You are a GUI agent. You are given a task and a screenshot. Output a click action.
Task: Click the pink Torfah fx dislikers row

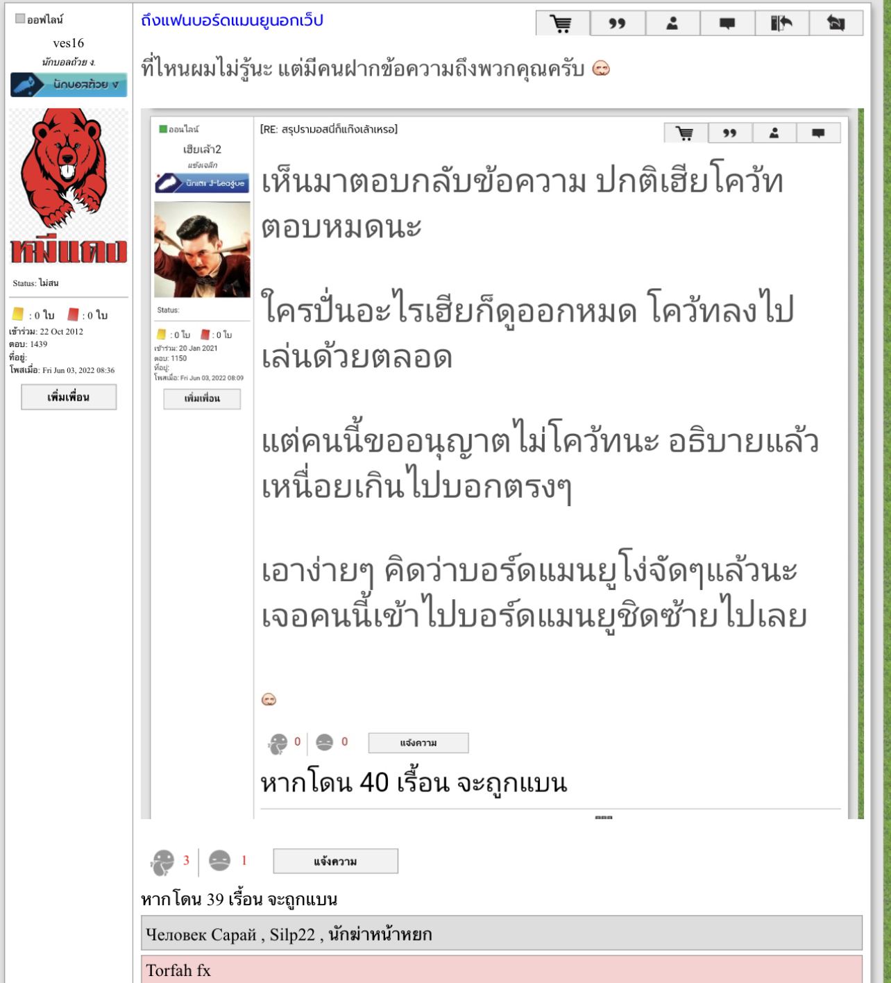tap(502, 970)
